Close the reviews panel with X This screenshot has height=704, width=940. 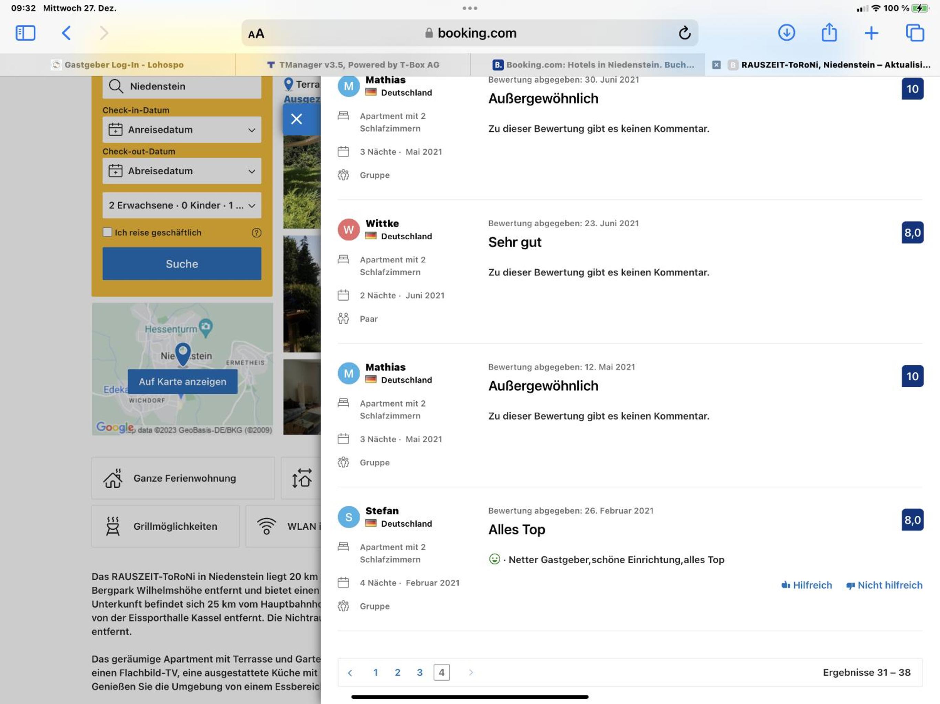[x=297, y=119]
